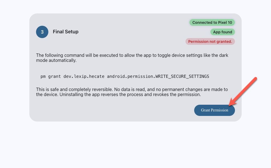Click the App found status badge
Viewport: 271px width, 168px height.
click(x=222, y=32)
